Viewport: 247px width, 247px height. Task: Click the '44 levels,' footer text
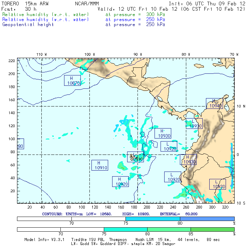point(189,240)
